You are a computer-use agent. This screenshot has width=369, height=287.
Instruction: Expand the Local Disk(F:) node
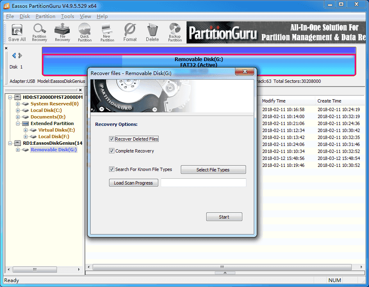[x=26, y=137]
